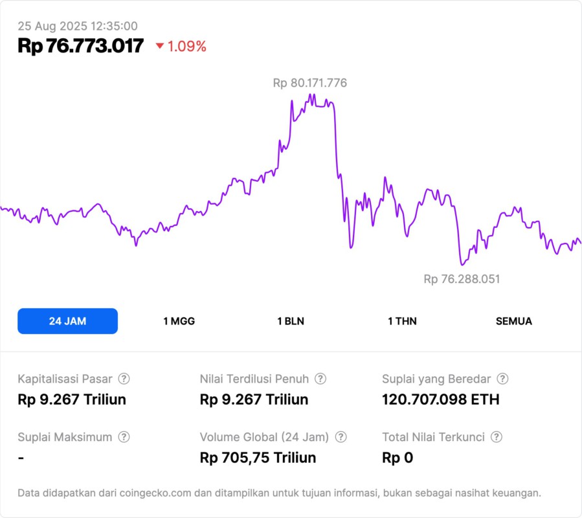Select the 24 JAM time range

point(67,321)
